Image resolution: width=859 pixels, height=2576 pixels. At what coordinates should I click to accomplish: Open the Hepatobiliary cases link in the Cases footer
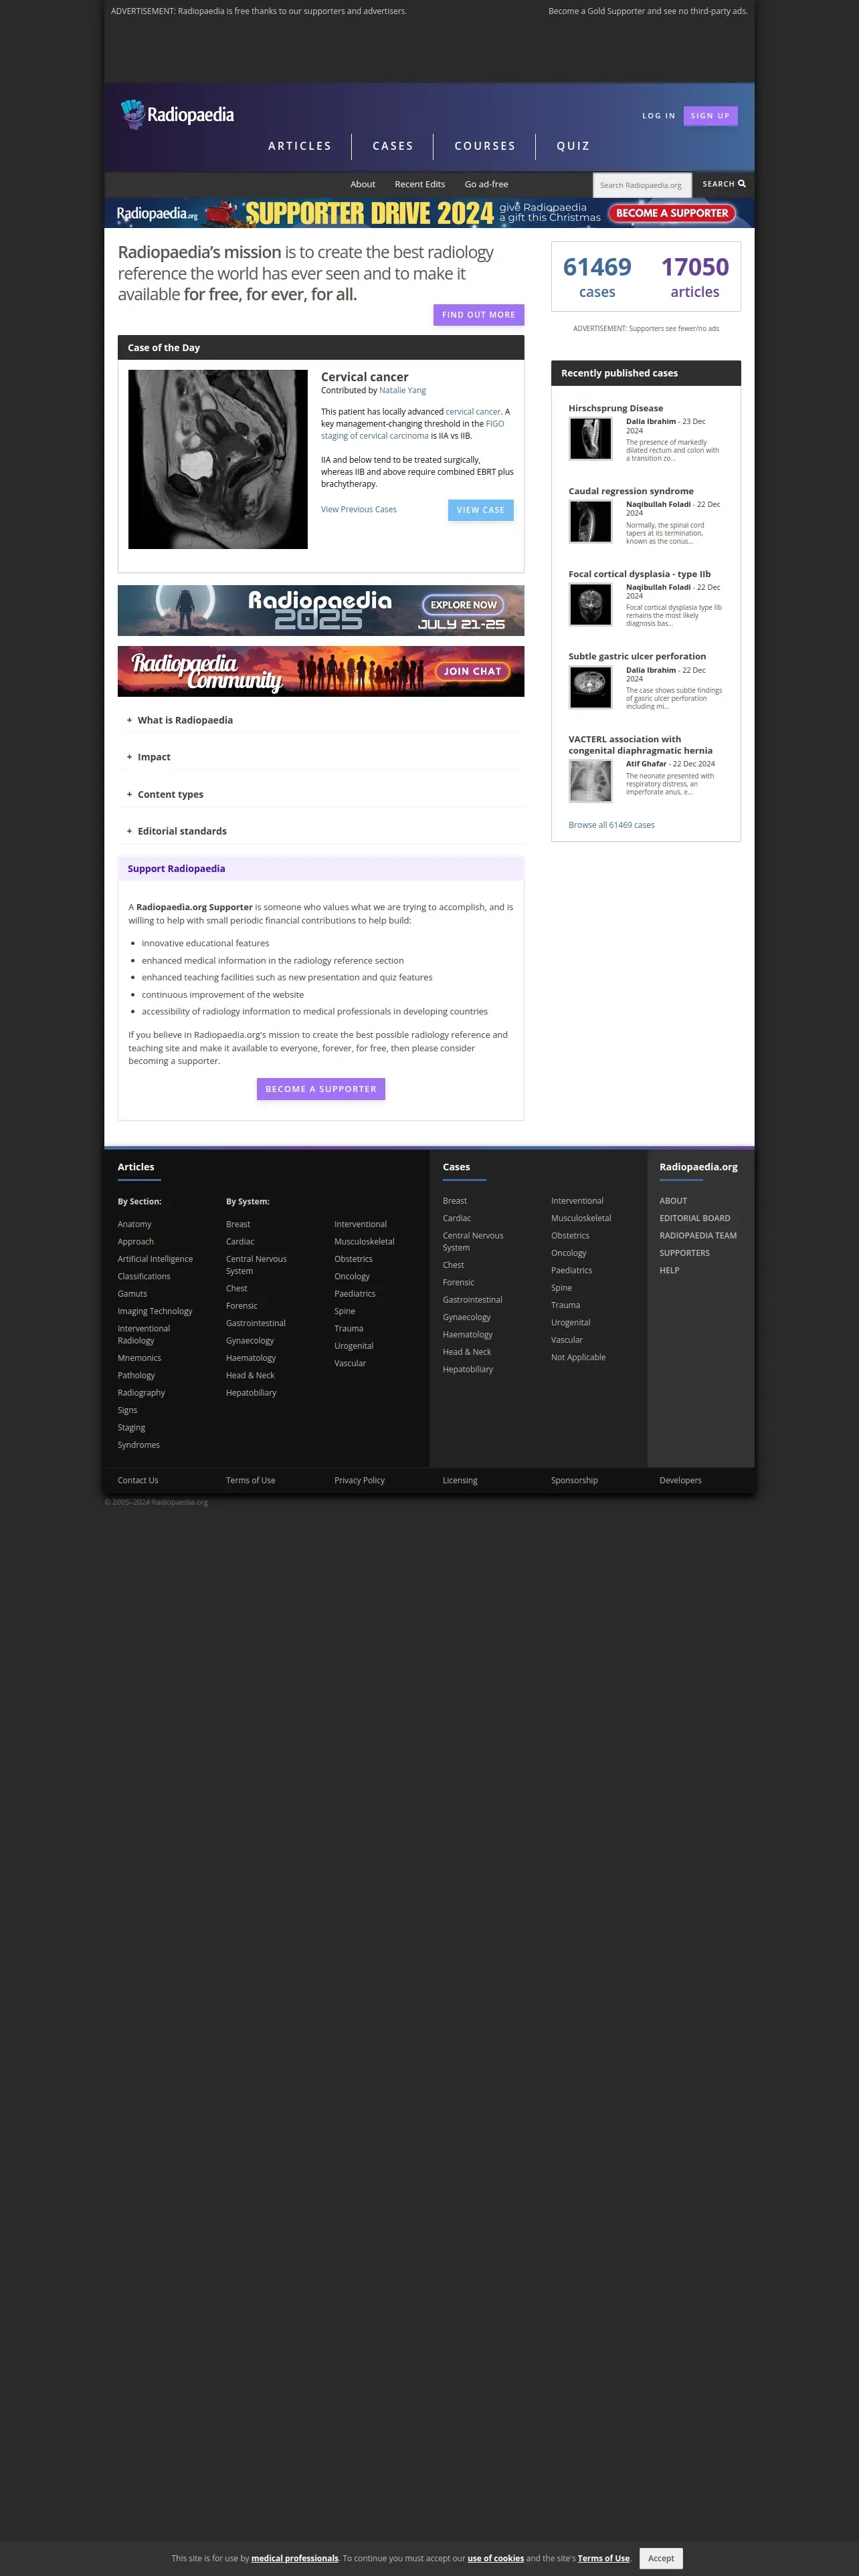468,1369
